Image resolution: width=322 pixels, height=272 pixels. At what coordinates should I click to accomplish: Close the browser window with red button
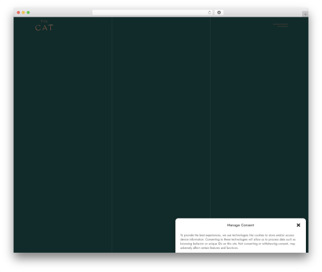click(19, 12)
